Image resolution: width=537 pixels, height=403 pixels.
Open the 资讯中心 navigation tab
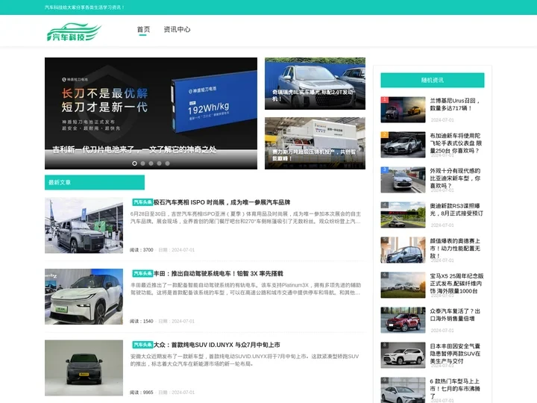tap(177, 29)
